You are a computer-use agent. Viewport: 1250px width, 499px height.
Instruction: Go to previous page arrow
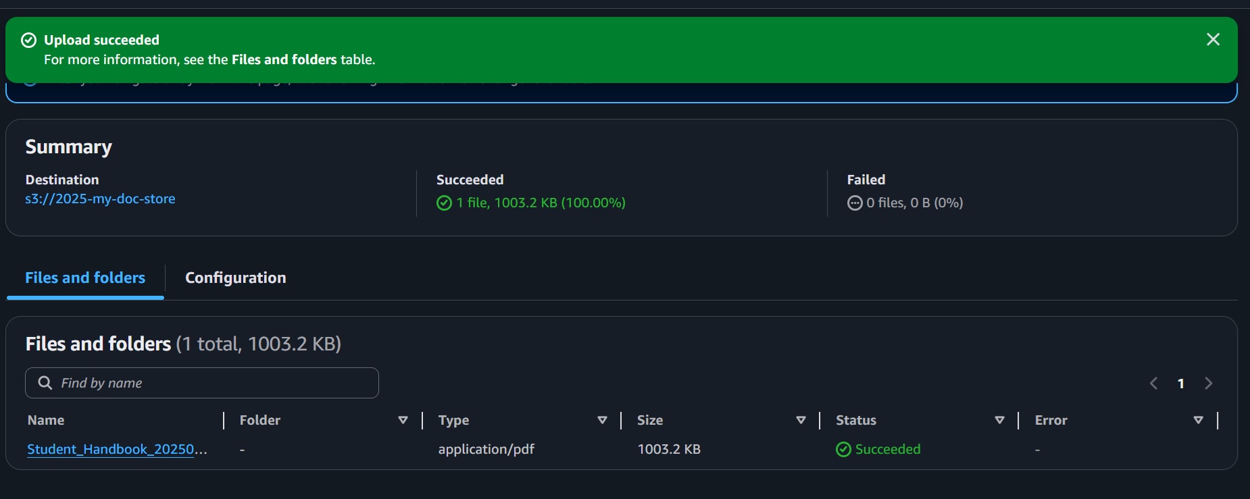[x=1154, y=384]
